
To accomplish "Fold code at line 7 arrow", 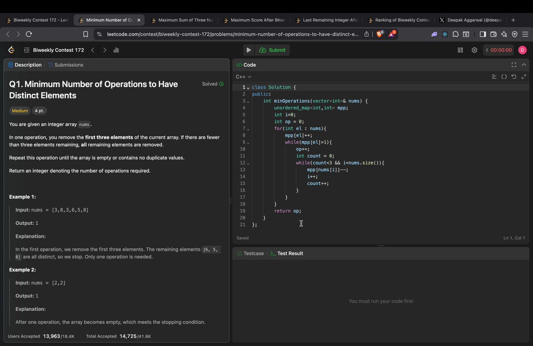I will 248,129.
